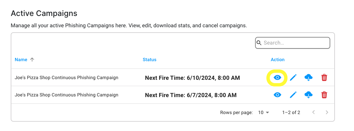Sort by the Status column header
Image resolution: width=354 pixels, height=131 pixels.
[x=149, y=60]
